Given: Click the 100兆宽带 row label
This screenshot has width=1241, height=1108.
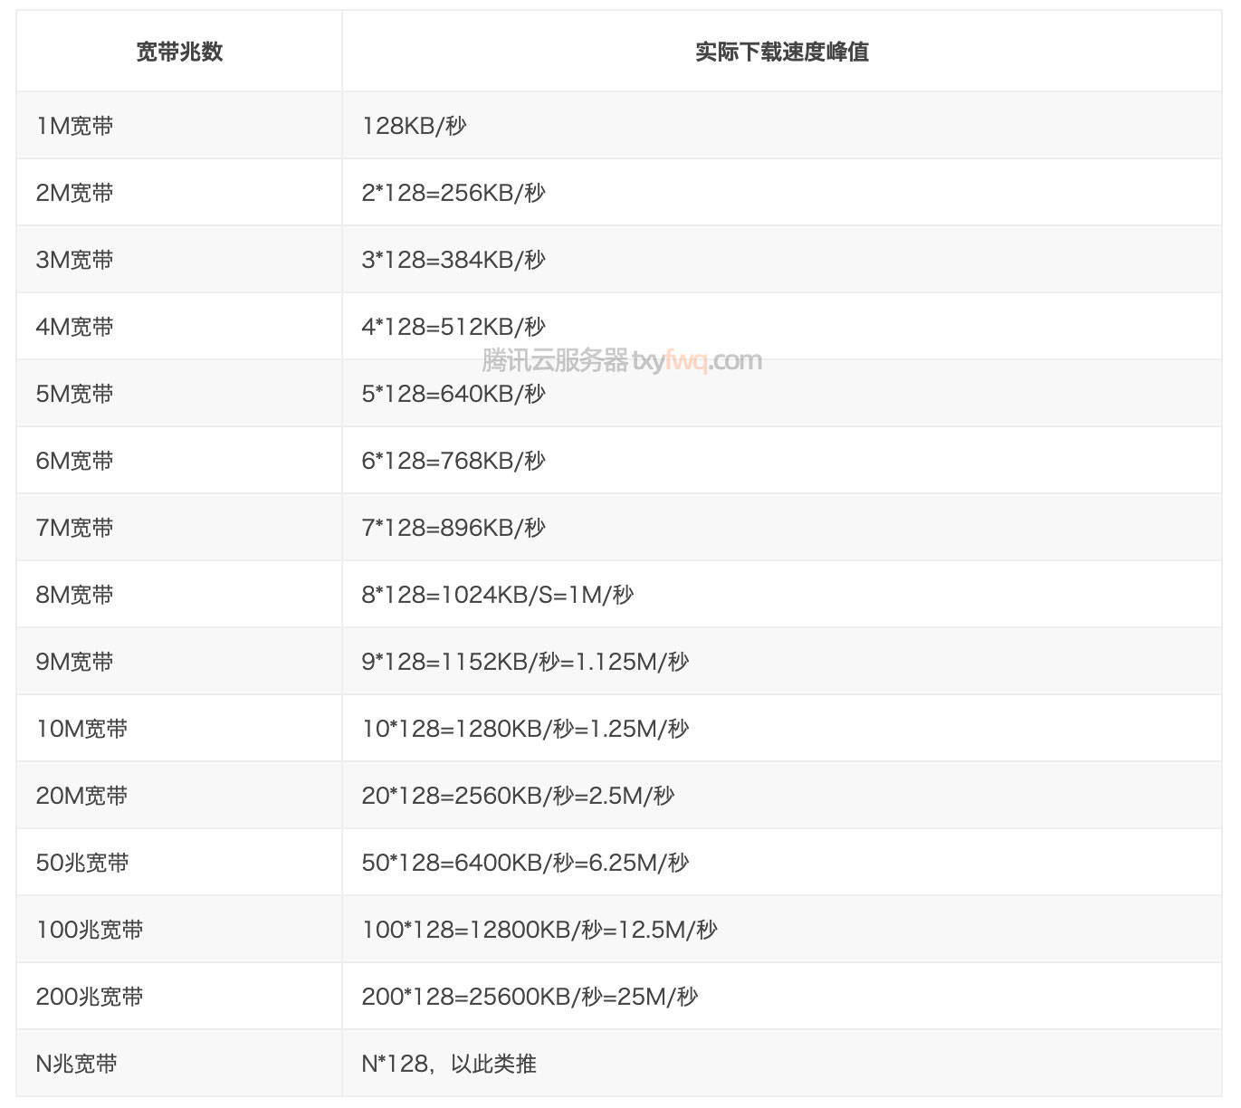Looking at the screenshot, I should (90, 930).
